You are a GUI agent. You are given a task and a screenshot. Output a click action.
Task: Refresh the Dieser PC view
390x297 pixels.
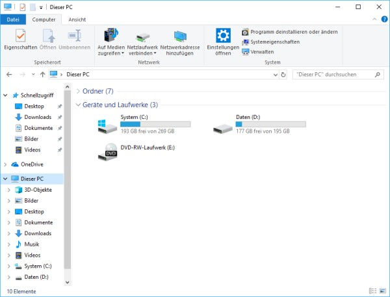[283, 75]
